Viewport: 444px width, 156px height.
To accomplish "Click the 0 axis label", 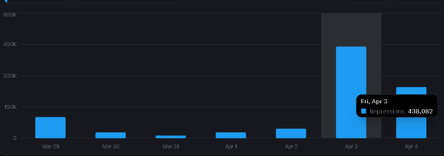I will (x=15, y=138).
